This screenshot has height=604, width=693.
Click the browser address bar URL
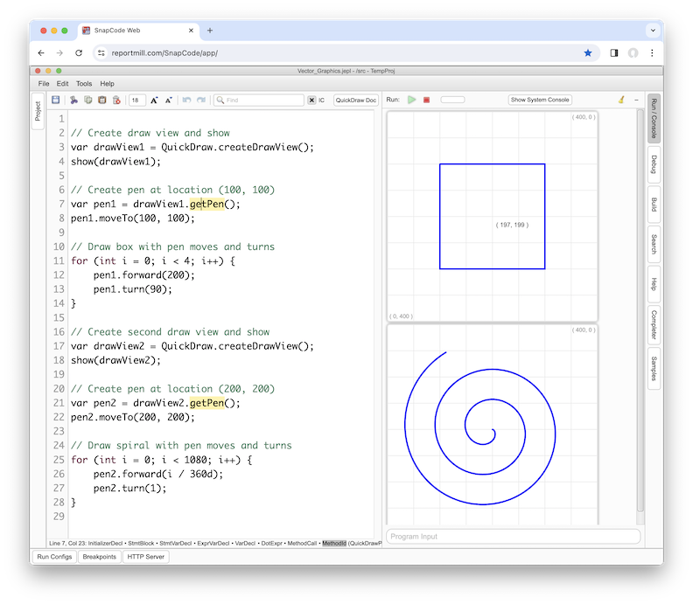(164, 53)
